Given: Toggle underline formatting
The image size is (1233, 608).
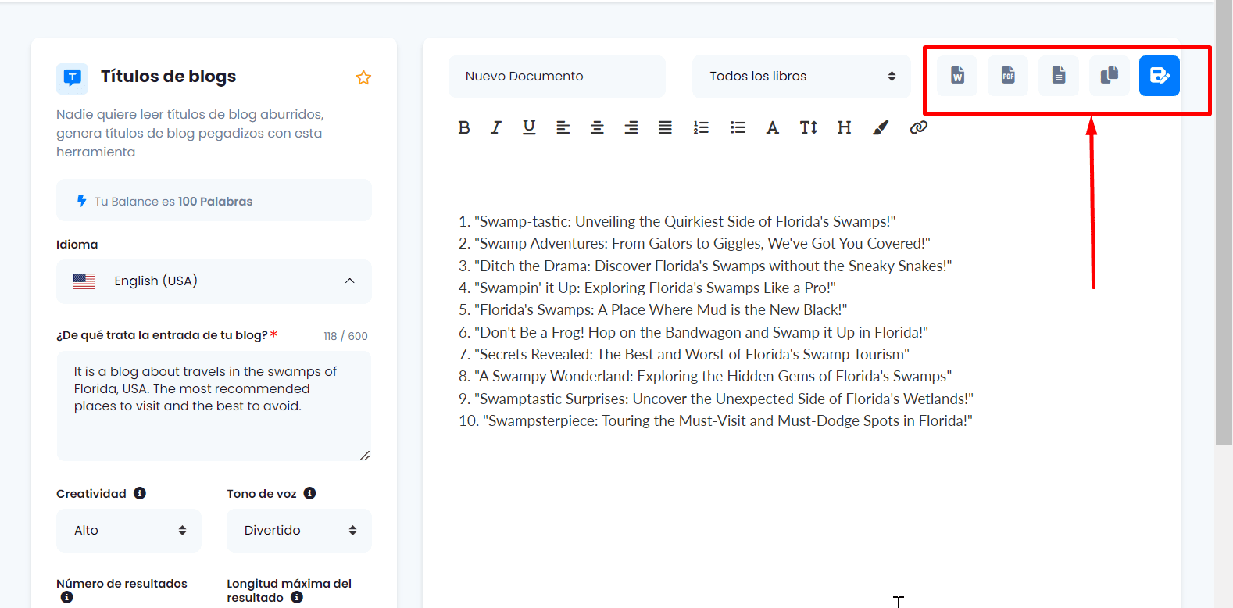Looking at the screenshot, I should click(x=529, y=127).
